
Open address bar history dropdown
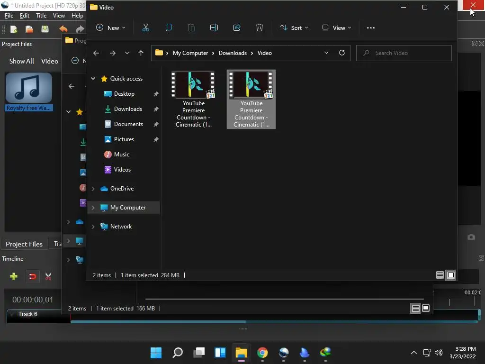click(x=326, y=53)
